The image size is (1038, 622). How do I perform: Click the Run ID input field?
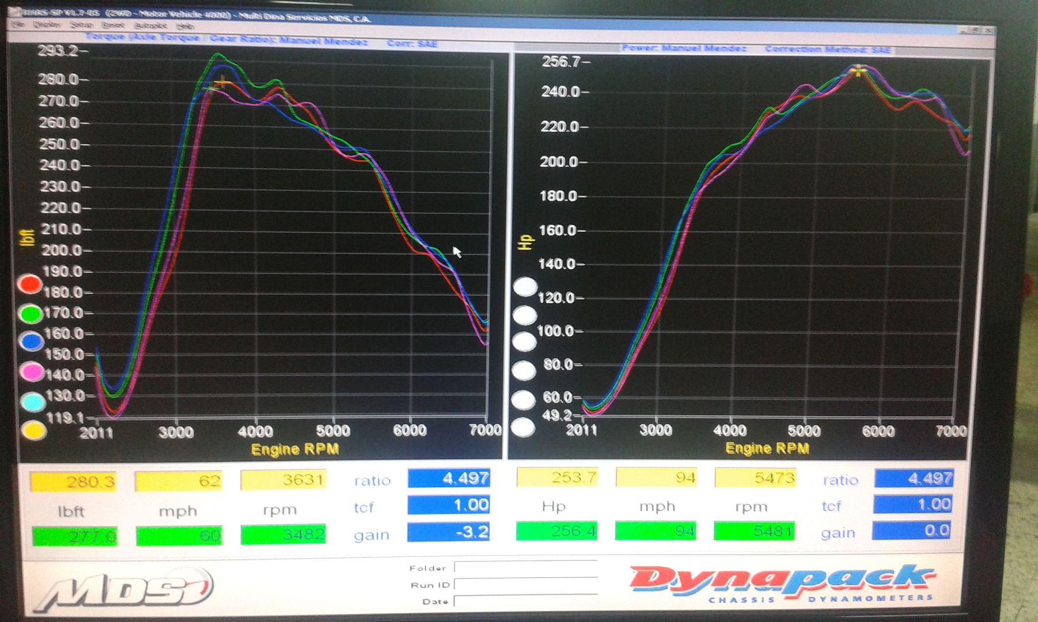525,585
